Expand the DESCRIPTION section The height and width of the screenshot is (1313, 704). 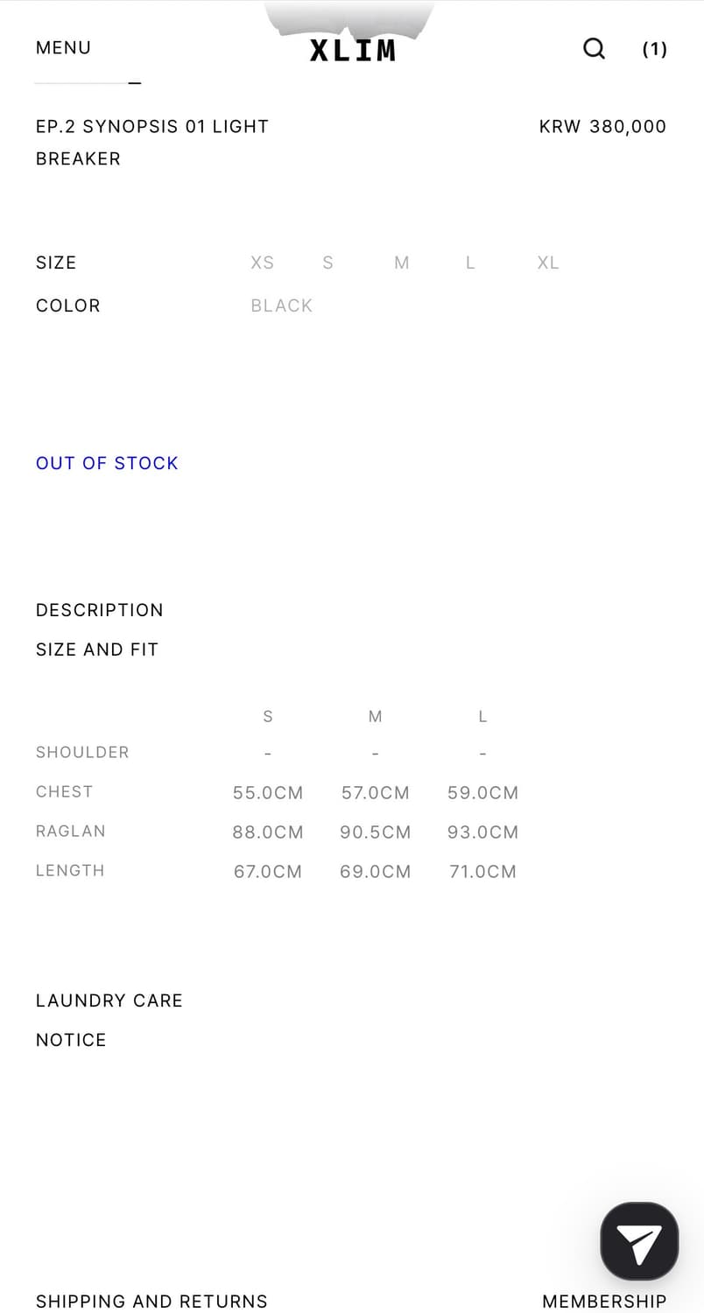pyautogui.click(x=99, y=610)
